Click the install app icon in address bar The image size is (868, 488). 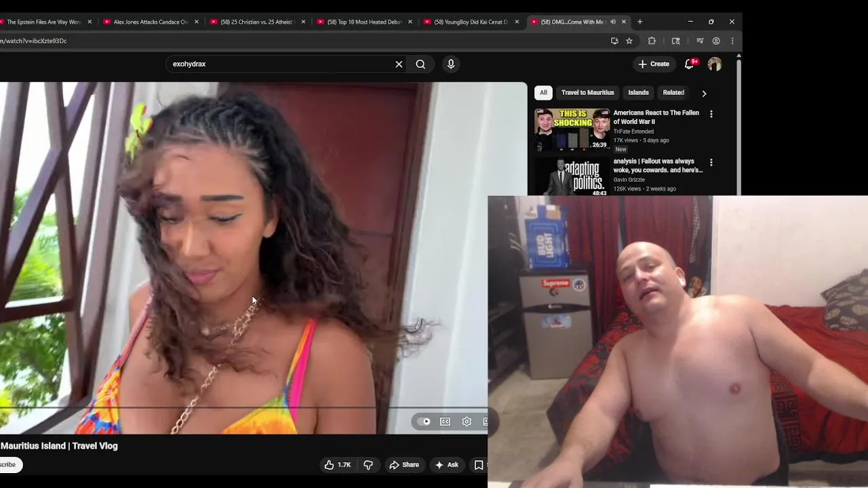614,41
